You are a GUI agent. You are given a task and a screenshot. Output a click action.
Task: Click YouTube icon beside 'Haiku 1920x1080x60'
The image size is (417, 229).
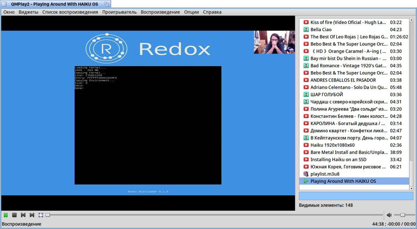pyautogui.click(x=306, y=145)
